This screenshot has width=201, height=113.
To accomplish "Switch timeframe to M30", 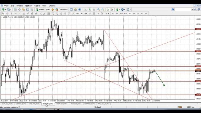I will click(126, 13).
